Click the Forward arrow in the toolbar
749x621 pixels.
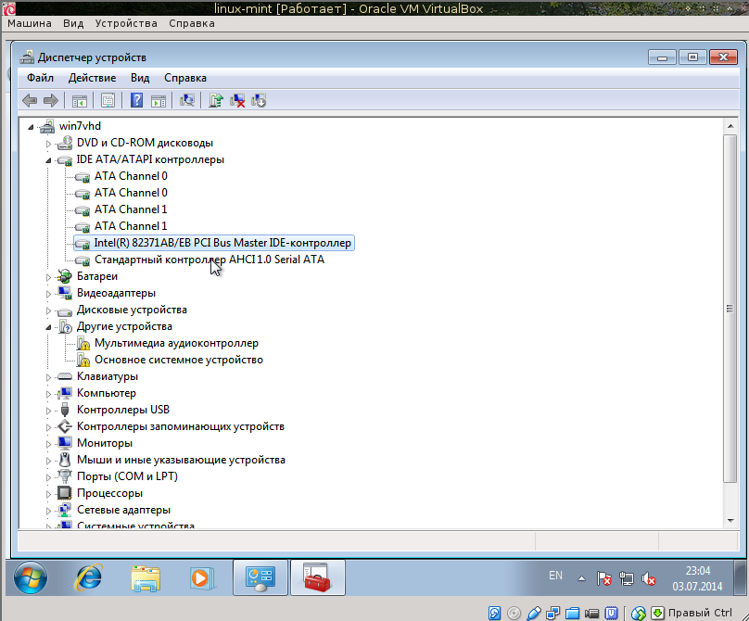click(x=51, y=100)
